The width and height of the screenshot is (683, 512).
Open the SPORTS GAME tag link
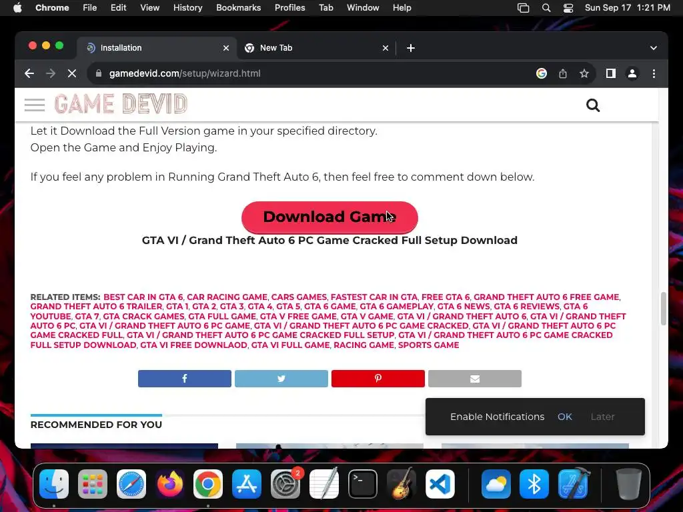click(x=429, y=345)
